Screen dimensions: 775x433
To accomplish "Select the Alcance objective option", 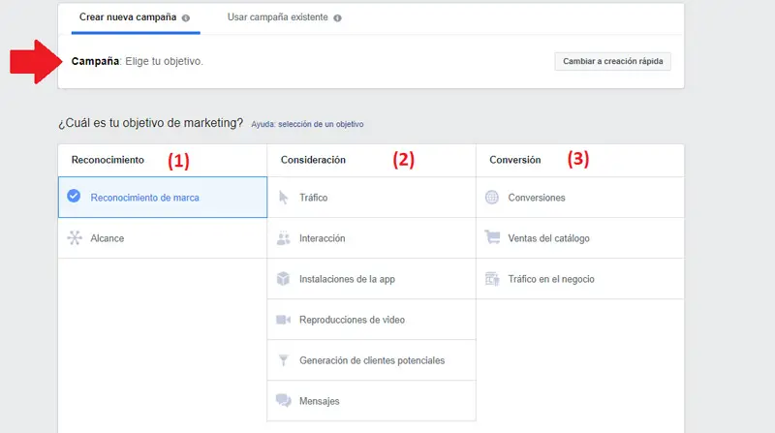I will click(x=107, y=238).
